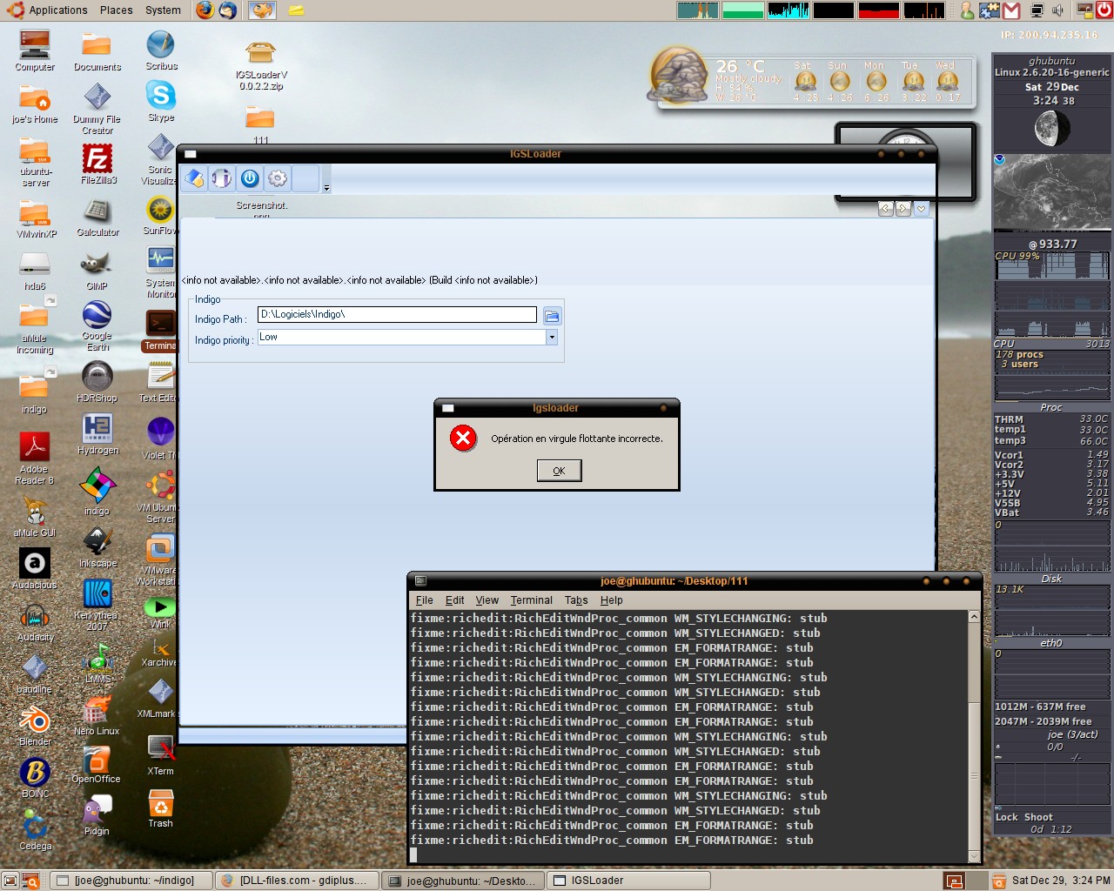The image size is (1114, 891).
Task: Open the Skype desktop icon
Action: coord(161,96)
